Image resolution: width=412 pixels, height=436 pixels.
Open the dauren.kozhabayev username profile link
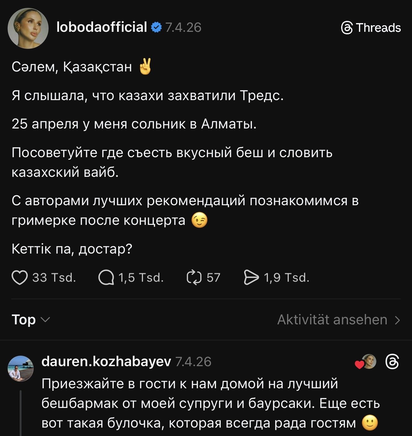(x=106, y=362)
